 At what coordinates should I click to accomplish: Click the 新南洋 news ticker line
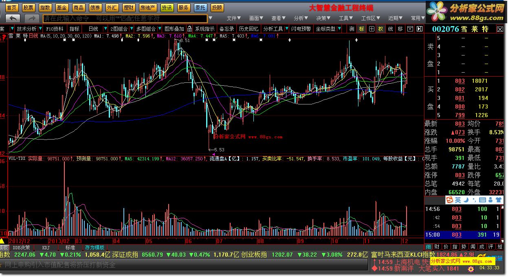415,268
